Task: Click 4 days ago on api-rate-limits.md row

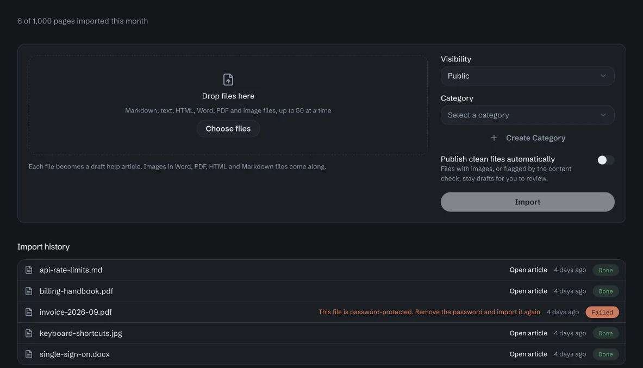Action: (x=570, y=270)
